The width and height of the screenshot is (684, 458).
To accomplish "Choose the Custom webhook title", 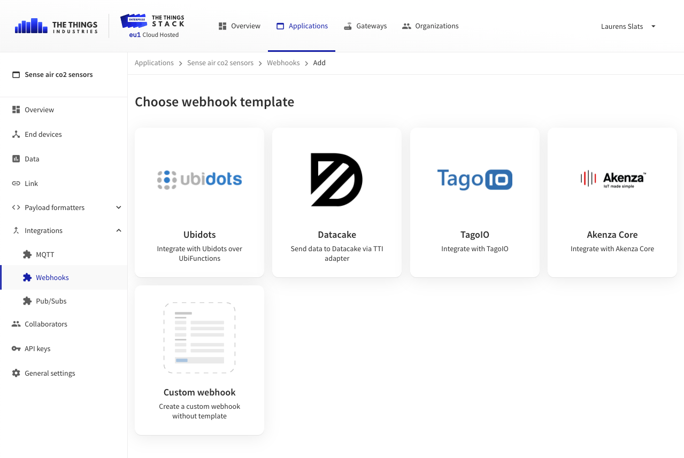I will (199, 392).
